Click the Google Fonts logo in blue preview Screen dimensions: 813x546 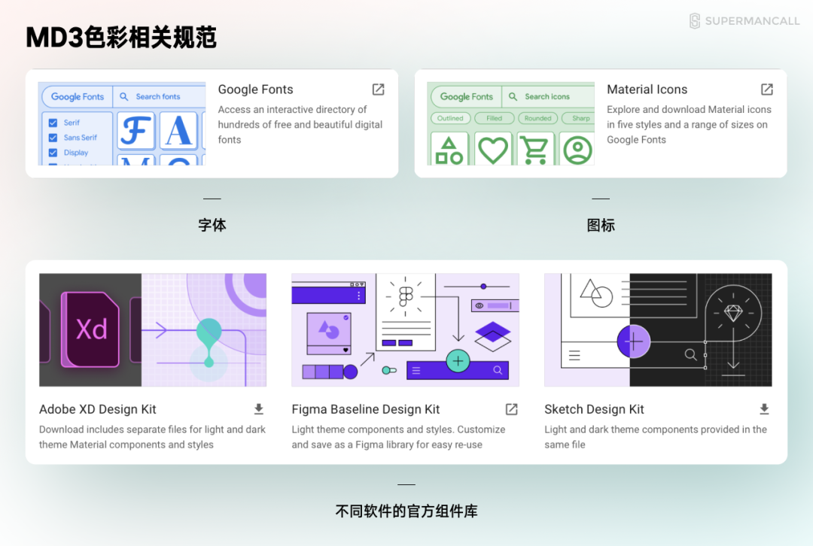pyautogui.click(x=78, y=97)
